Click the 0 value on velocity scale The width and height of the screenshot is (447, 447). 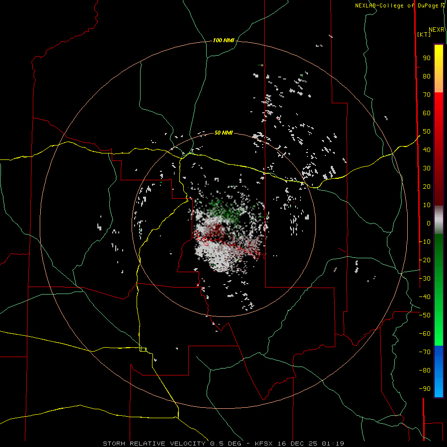click(429, 223)
